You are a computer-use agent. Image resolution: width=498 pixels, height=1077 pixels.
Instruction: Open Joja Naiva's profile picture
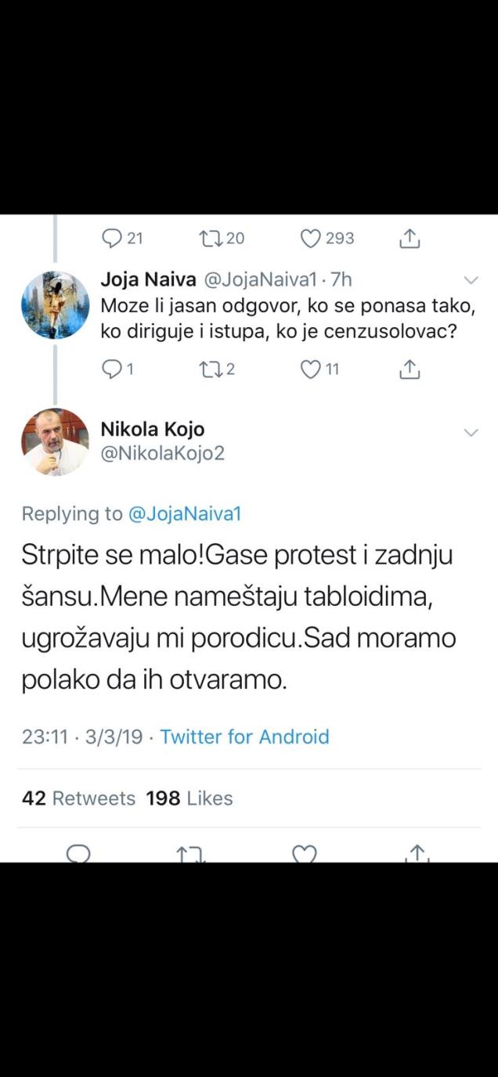[x=55, y=304]
